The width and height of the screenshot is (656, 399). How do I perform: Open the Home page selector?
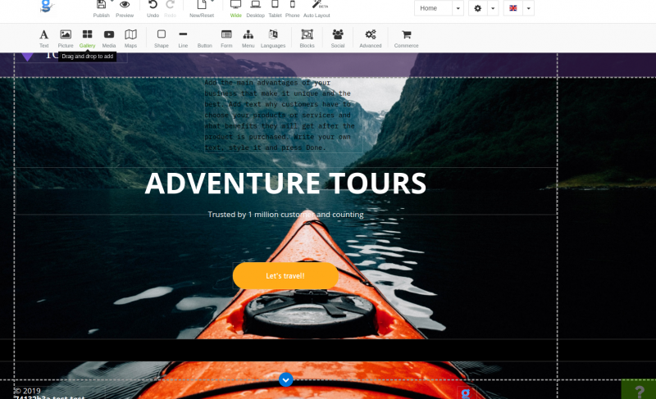pyautogui.click(x=433, y=8)
